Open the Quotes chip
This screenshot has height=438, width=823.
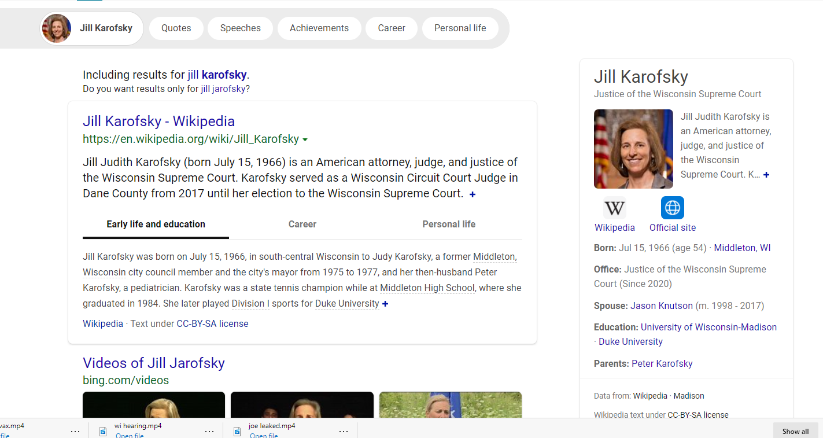[x=176, y=28]
